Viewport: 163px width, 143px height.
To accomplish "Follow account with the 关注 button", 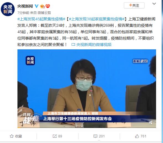I will 134,5.
